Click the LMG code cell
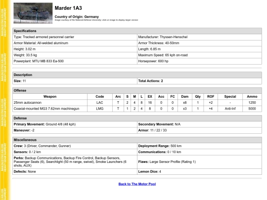This screenshot has height=200, width=267. [100, 109]
